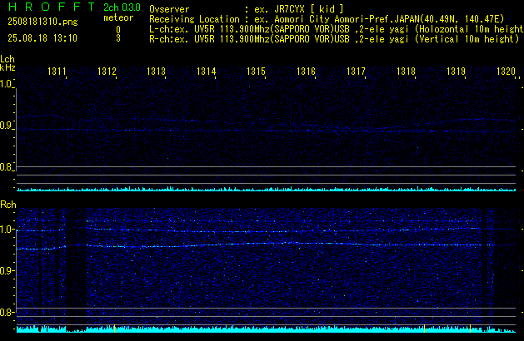Image resolution: width=524 pixels, height=341 pixels.
Task: Click the meteor count value '0'
Action: tap(118, 30)
